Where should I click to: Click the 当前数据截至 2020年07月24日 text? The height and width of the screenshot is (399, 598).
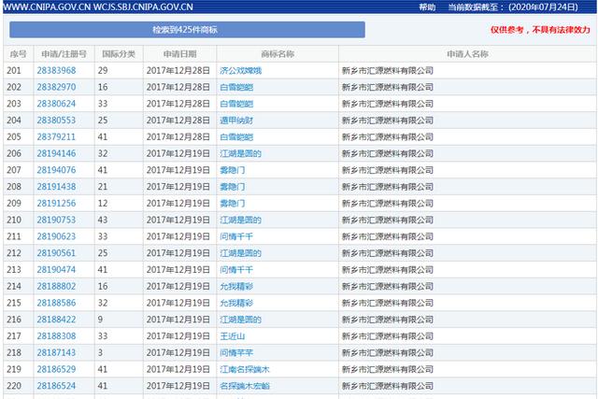pos(513,7)
